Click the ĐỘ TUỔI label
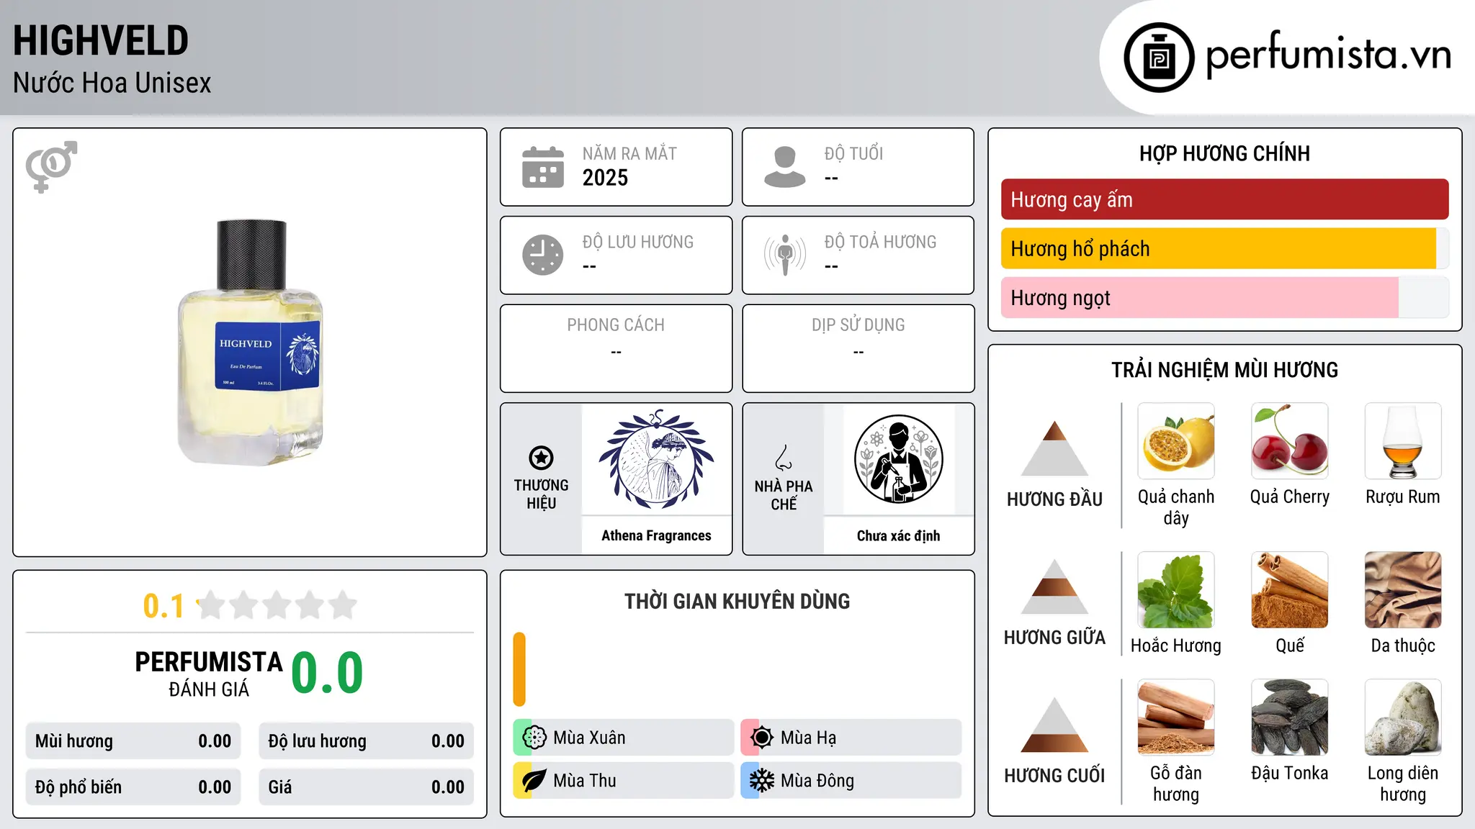This screenshot has height=829, width=1475. [853, 153]
